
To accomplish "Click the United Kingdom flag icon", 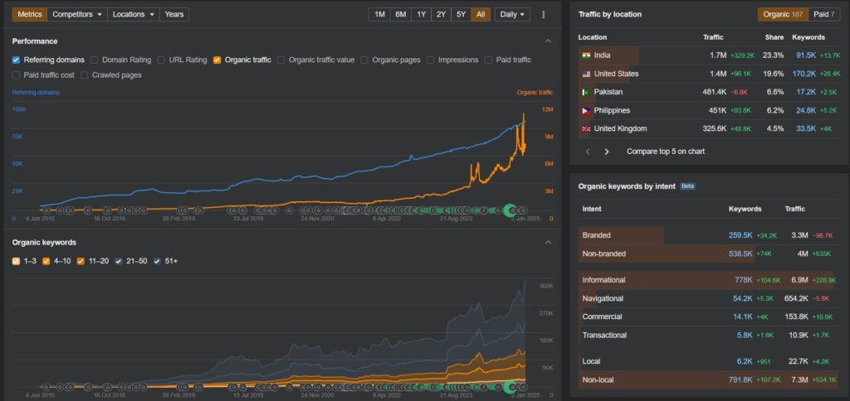I will pos(586,128).
